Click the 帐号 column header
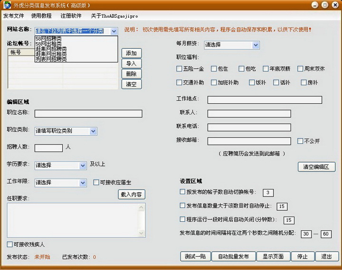 coord(21,53)
